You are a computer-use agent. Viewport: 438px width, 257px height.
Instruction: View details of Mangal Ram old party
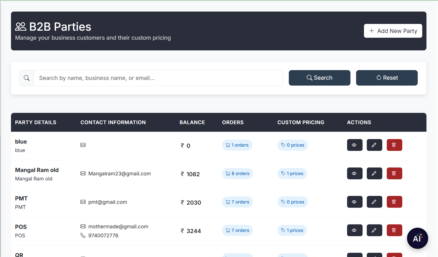[x=354, y=173]
